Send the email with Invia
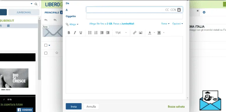 coord(74,106)
